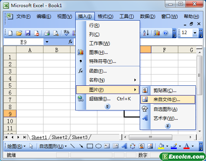Image resolution: width=206 pixels, height=161 pixels.
Task: Select 超链接(I)... hyperlink item
Action: (107, 99)
